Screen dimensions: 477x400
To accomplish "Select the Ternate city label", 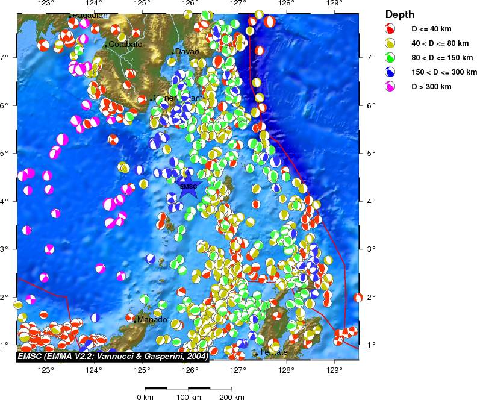I will (272, 352).
